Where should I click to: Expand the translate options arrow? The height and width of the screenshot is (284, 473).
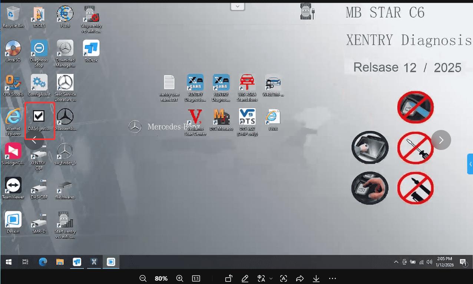[271, 278]
